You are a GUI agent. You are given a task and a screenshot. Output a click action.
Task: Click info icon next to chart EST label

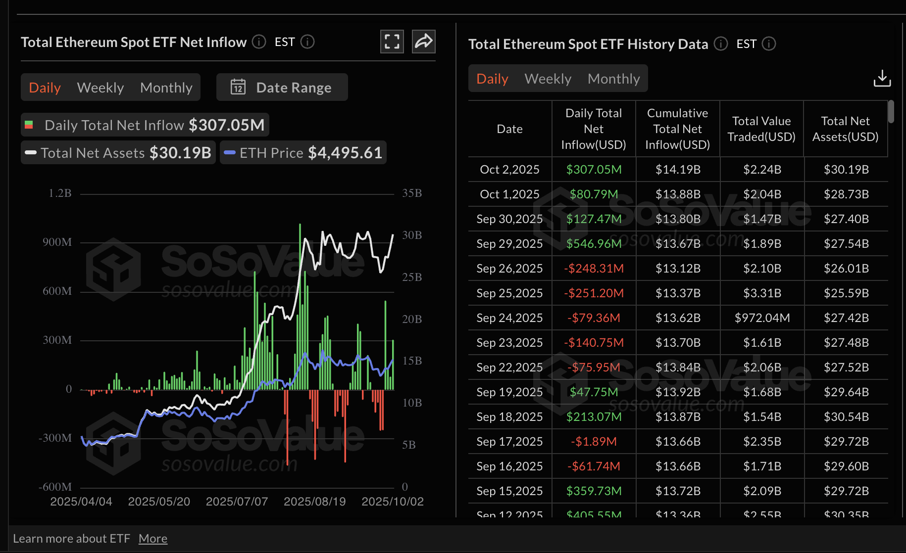tap(307, 42)
